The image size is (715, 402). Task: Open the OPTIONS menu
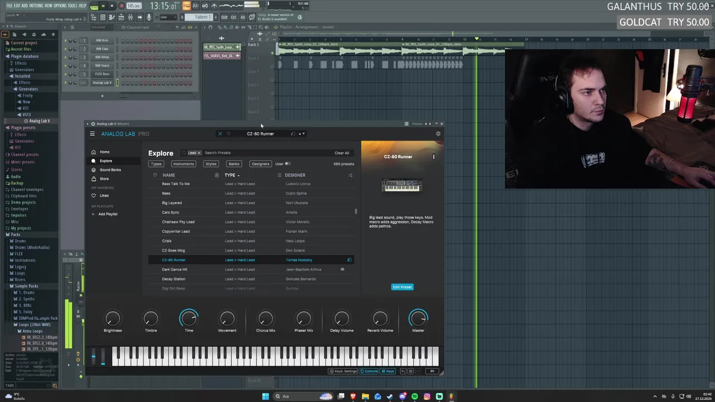pyautogui.click(x=60, y=6)
